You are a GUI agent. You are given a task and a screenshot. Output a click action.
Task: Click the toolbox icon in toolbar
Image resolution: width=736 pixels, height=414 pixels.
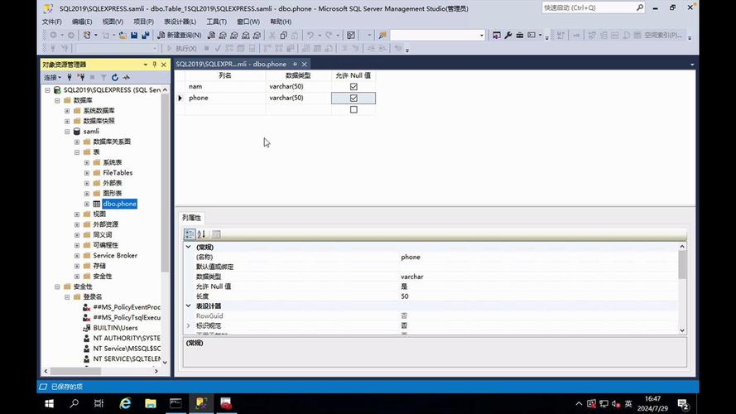(x=520, y=36)
